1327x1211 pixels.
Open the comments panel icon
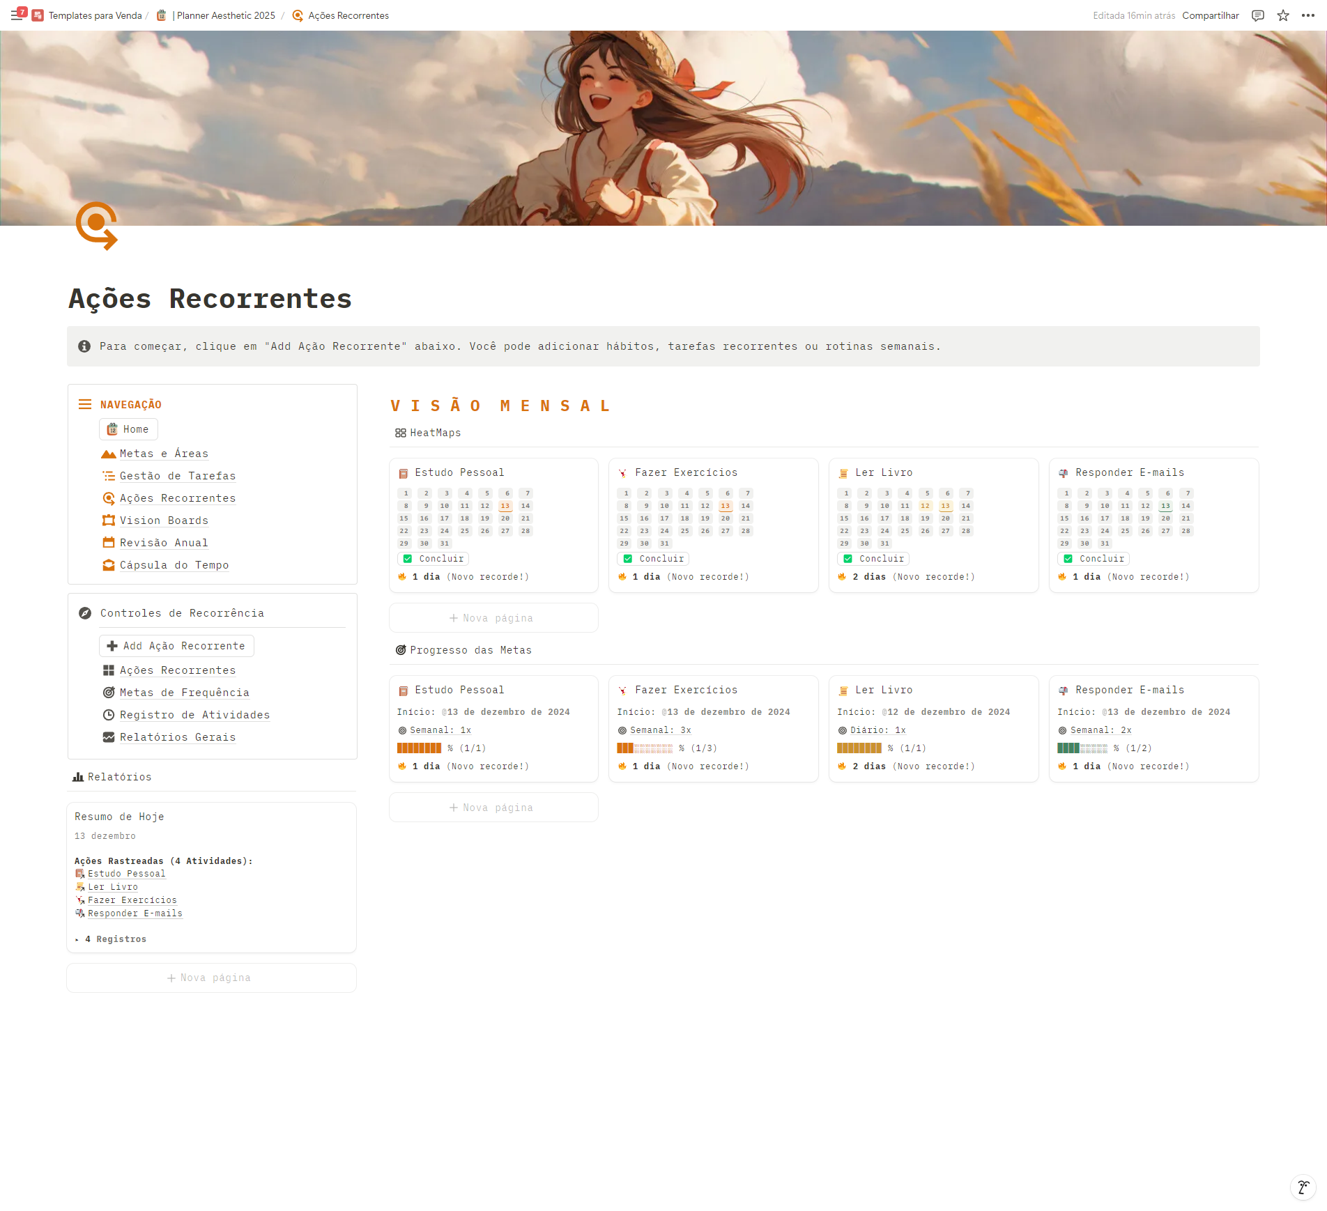click(x=1258, y=15)
